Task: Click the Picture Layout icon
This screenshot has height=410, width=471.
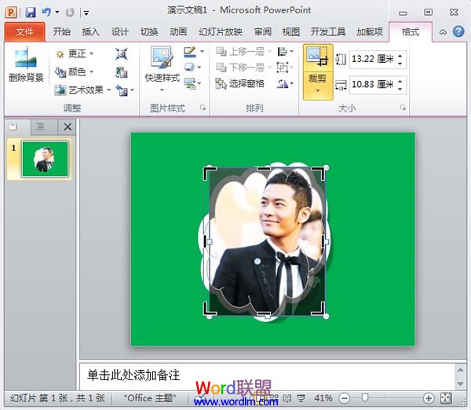Action: click(190, 83)
